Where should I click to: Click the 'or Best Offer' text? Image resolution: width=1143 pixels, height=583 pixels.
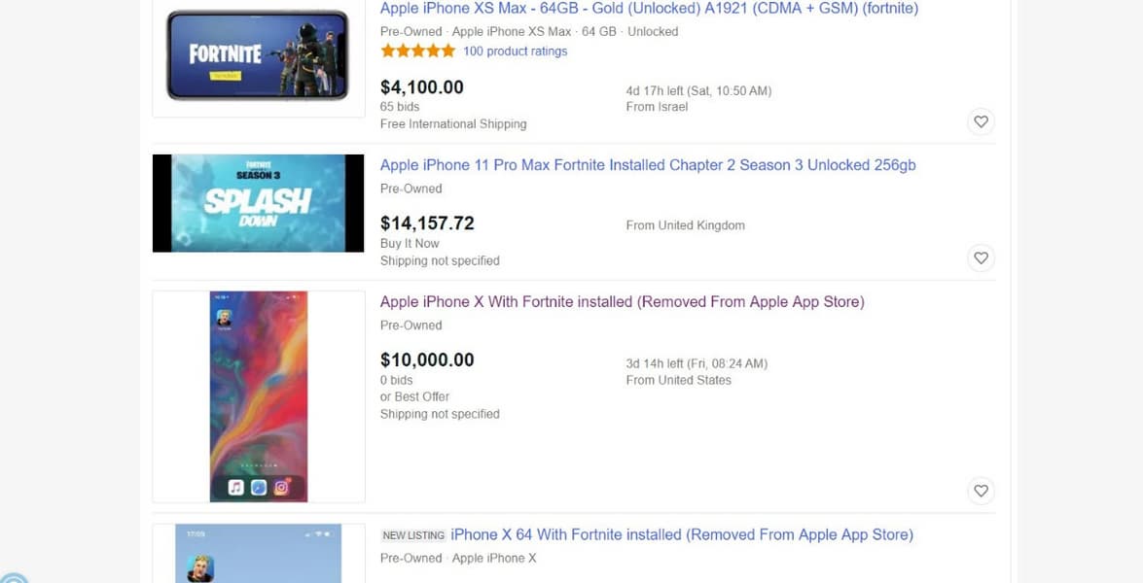(414, 396)
